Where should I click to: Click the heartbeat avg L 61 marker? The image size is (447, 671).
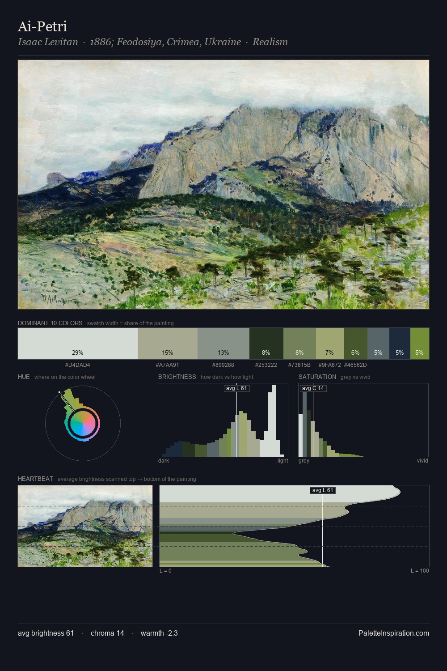[322, 490]
